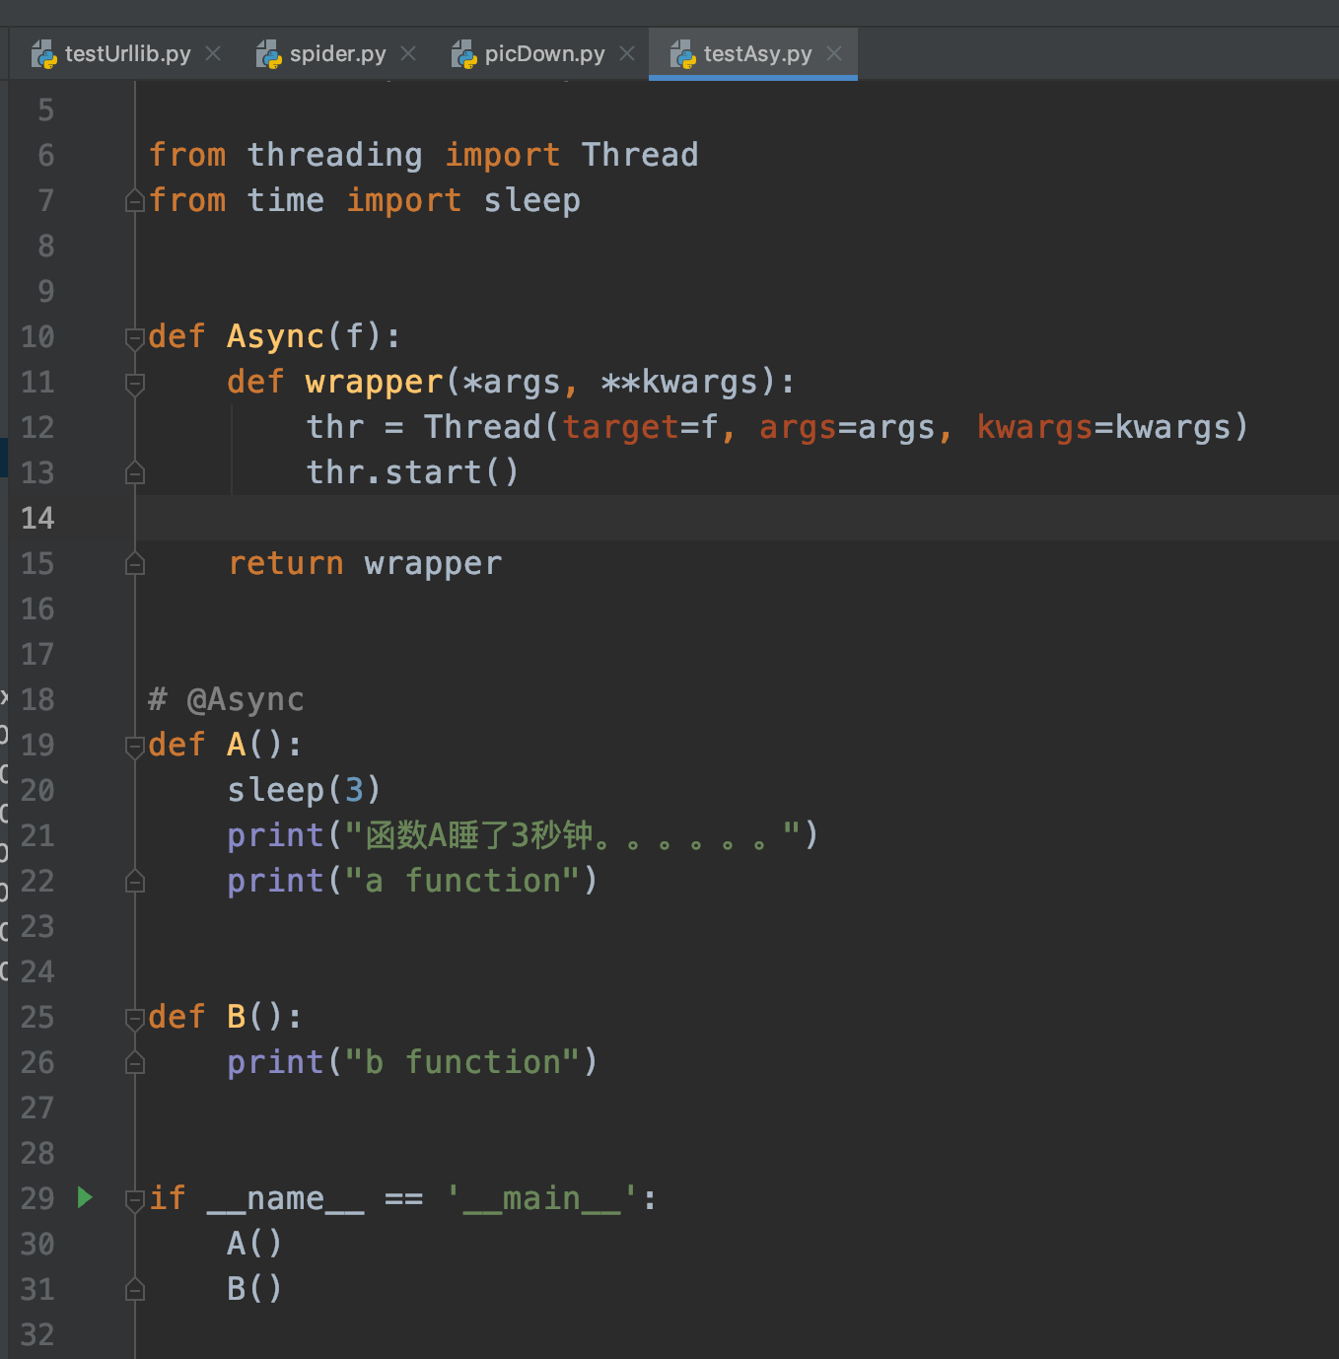Viewport: 1339px width, 1359px height.
Task: Switch to the picDown.py tab
Action: 543,54
